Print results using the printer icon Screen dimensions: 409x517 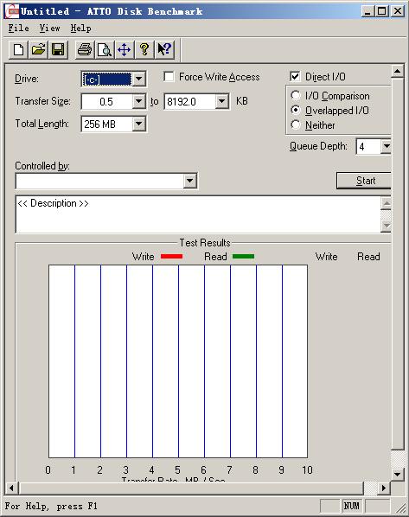coord(85,50)
